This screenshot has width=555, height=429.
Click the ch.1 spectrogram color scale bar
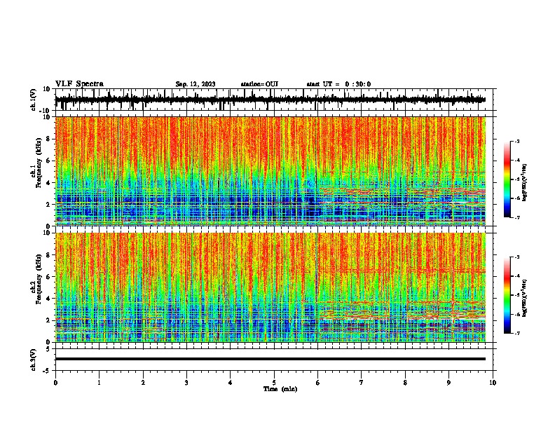click(507, 179)
